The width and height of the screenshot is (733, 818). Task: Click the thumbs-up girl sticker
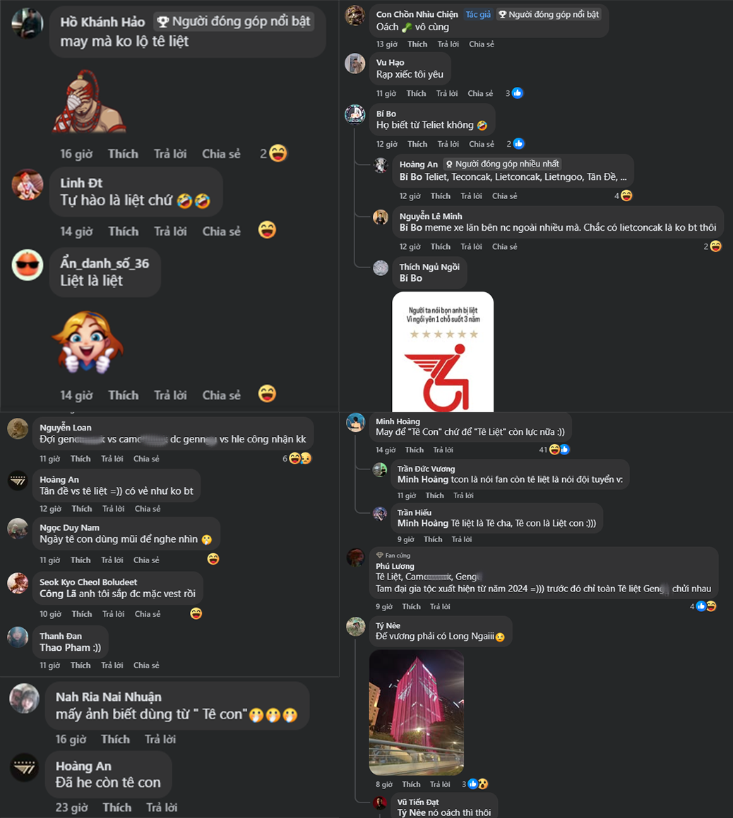click(88, 342)
